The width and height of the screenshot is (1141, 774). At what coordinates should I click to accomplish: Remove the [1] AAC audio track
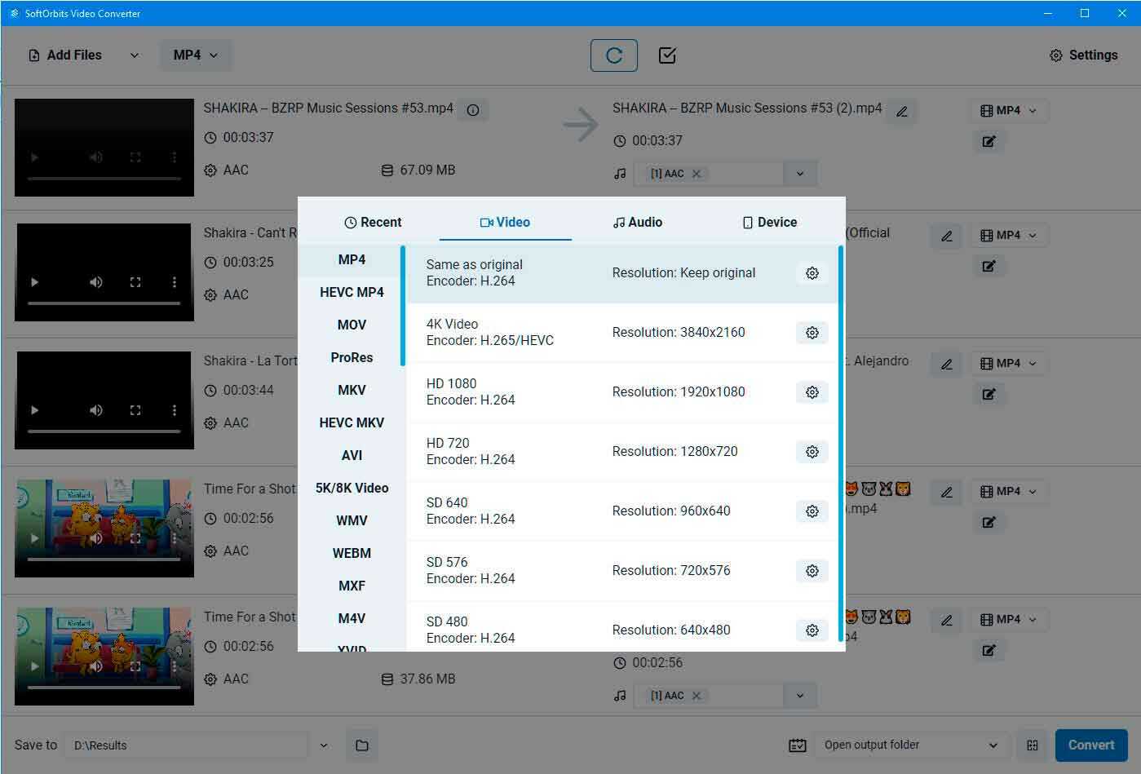pos(697,173)
